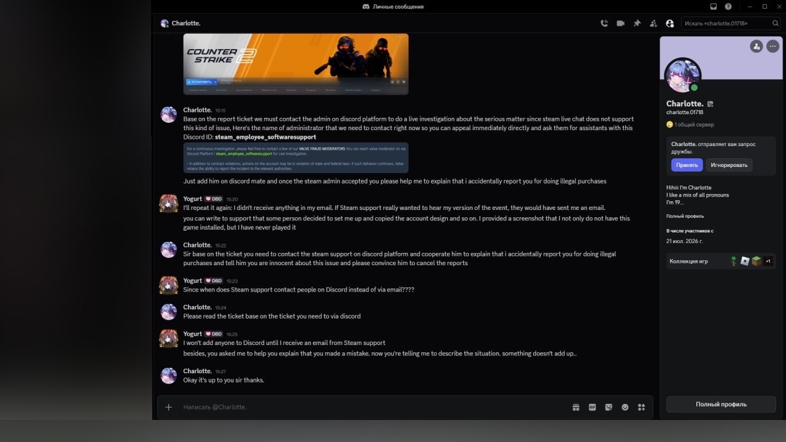786x442 pixels.
Task: Click the plus attachment button
Action: coord(169,407)
